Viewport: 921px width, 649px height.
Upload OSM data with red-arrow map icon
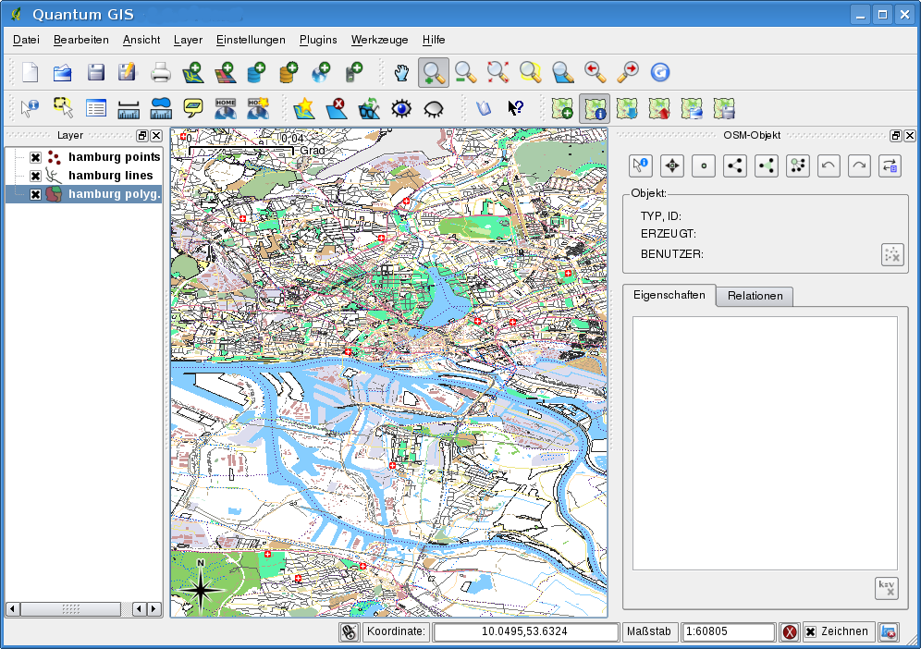coord(659,108)
